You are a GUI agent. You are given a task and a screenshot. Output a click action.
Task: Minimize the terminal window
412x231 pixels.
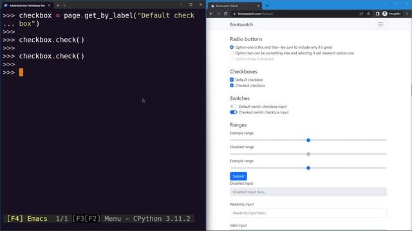coord(181,4)
